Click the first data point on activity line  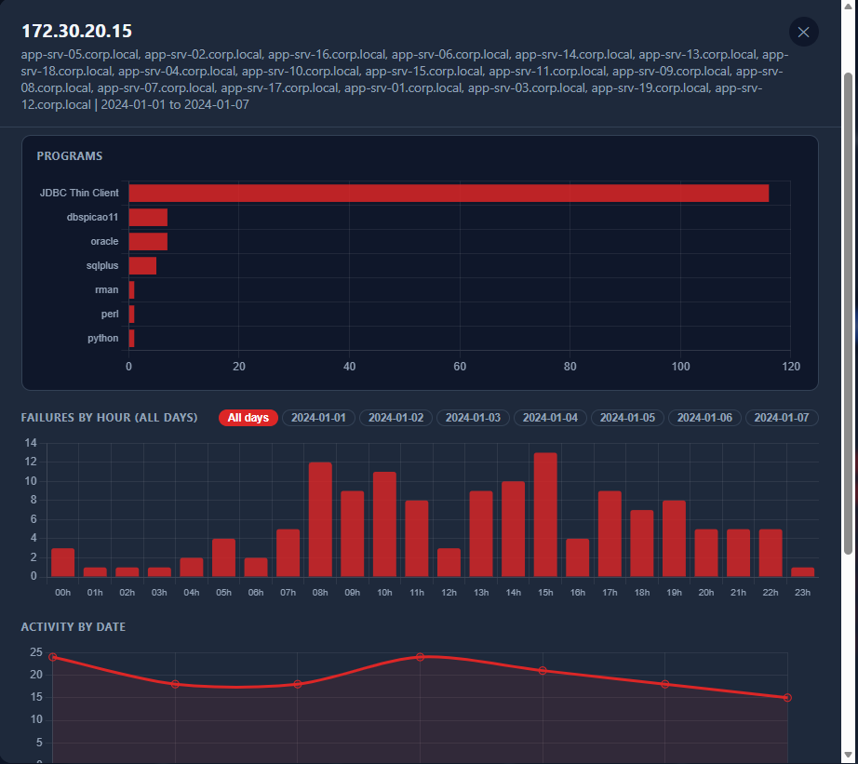(52, 657)
